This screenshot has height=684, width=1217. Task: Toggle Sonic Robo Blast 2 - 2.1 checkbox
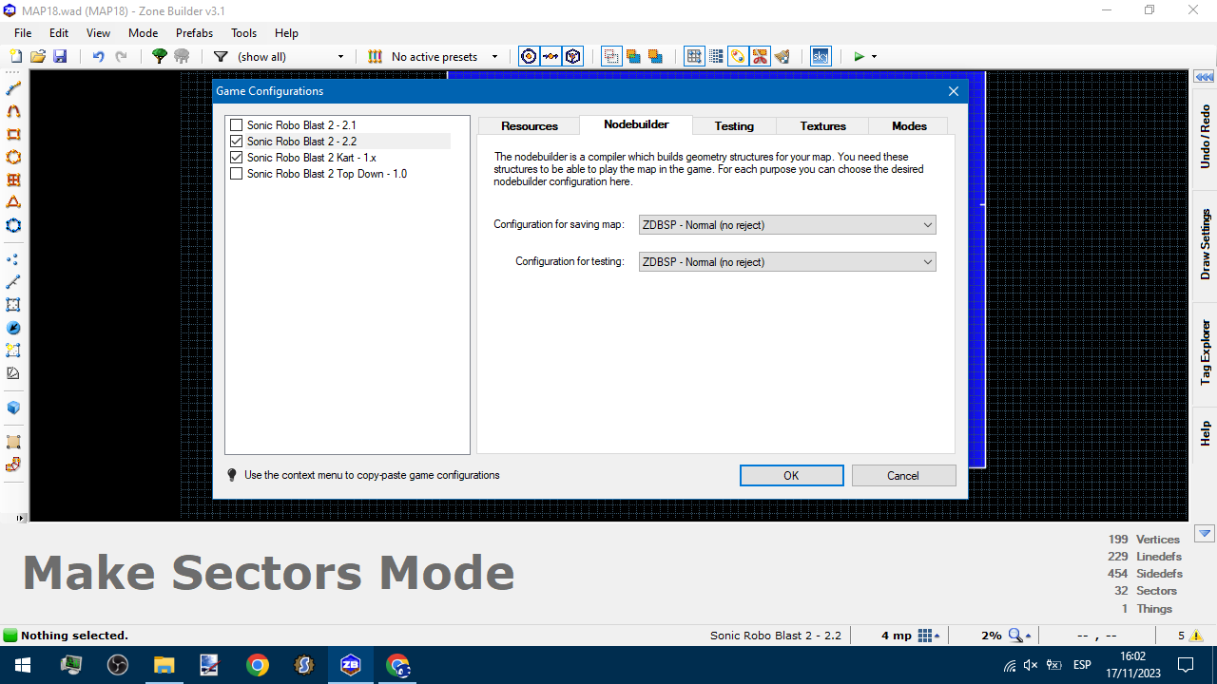pyautogui.click(x=237, y=125)
